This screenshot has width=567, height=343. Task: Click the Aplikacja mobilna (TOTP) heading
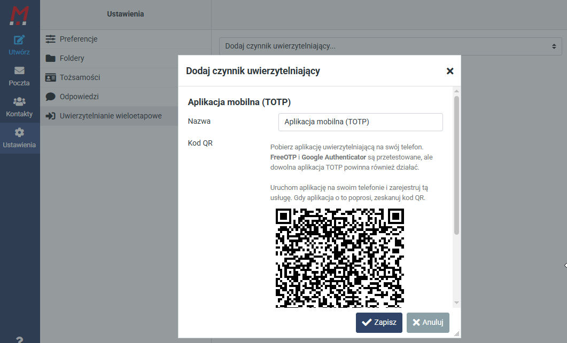point(239,102)
